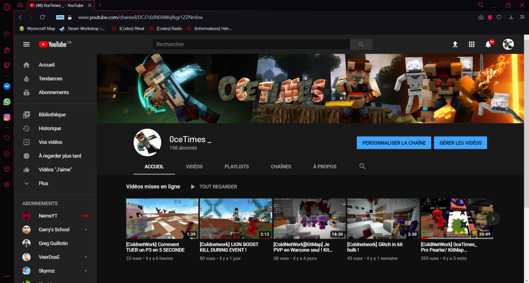Switch to the VIDÉOS channel tab
The height and width of the screenshot is (283, 529).
tap(194, 166)
